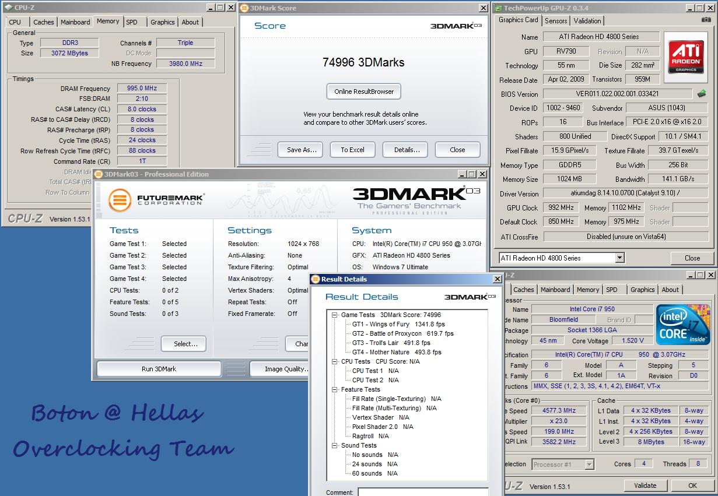Select the 'Pixel Shader 2.0' row

coord(383,427)
